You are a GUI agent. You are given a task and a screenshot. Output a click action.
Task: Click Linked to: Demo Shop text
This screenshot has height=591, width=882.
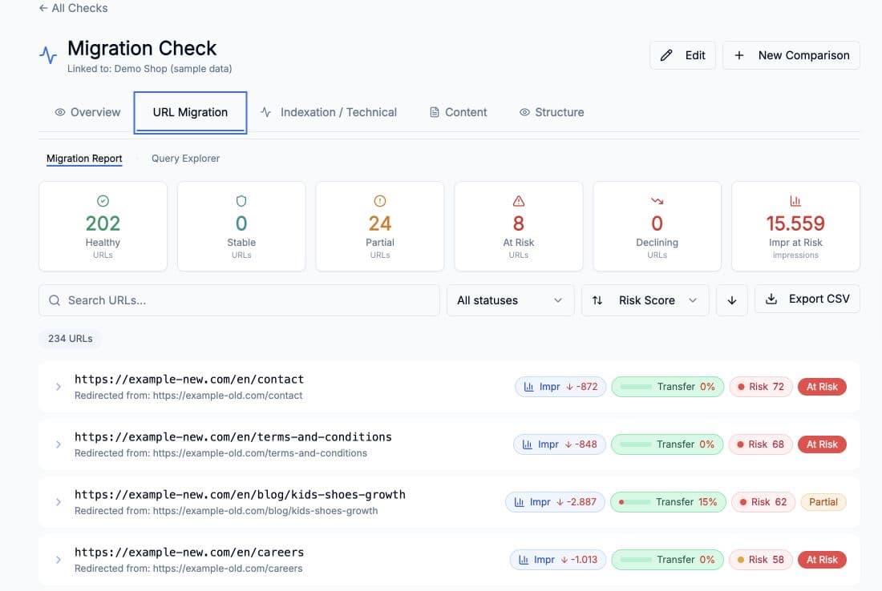(150, 69)
